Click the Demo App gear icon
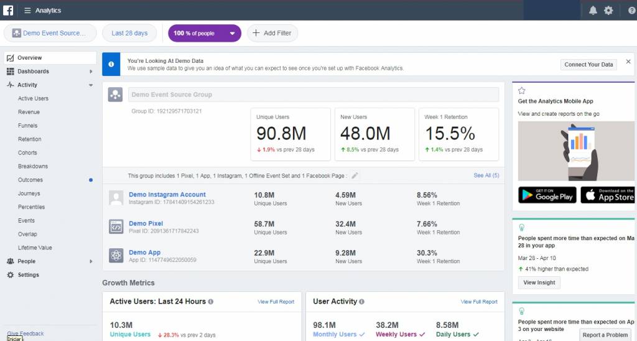This screenshot has width=637, height=341. click(x=116, y=256)
